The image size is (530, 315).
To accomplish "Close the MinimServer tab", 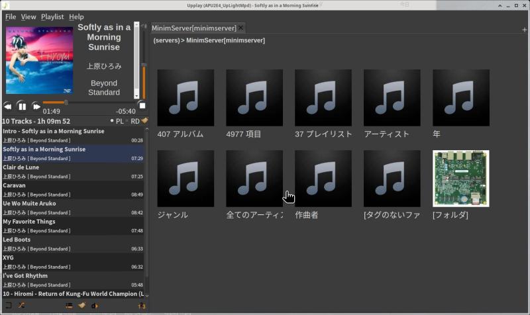I will (241, 28).
